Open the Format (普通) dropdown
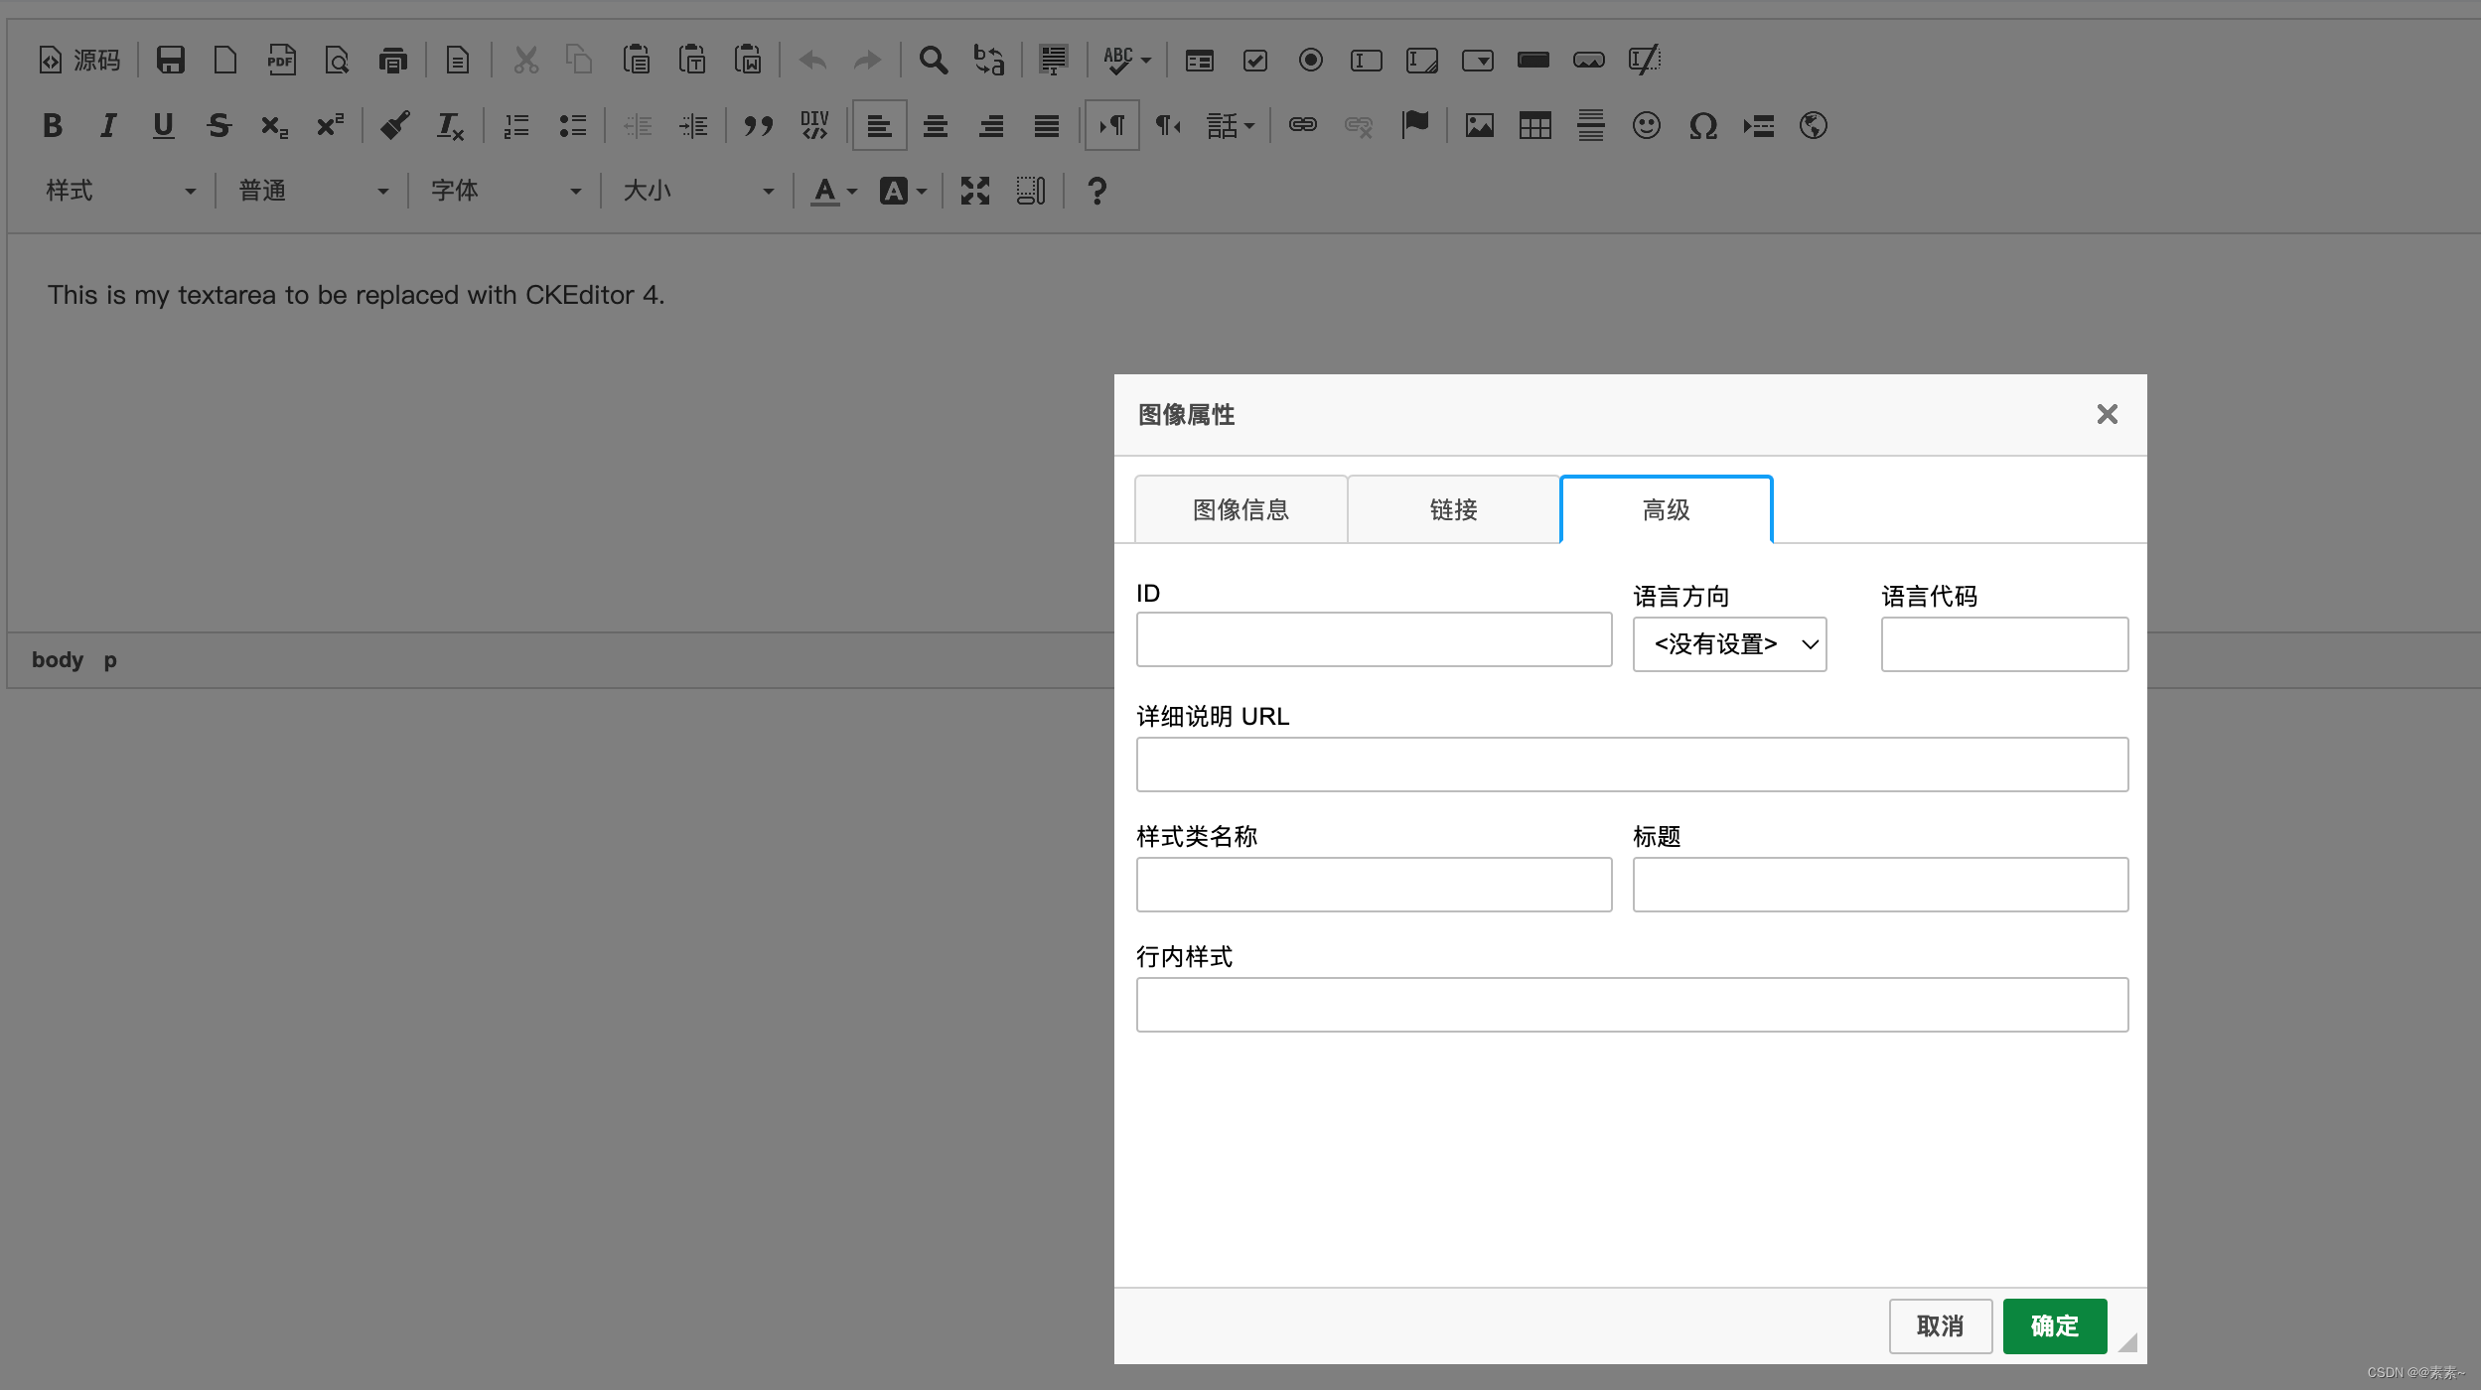This screenshot has width=2481, height=1390. [x=313, y=191]
